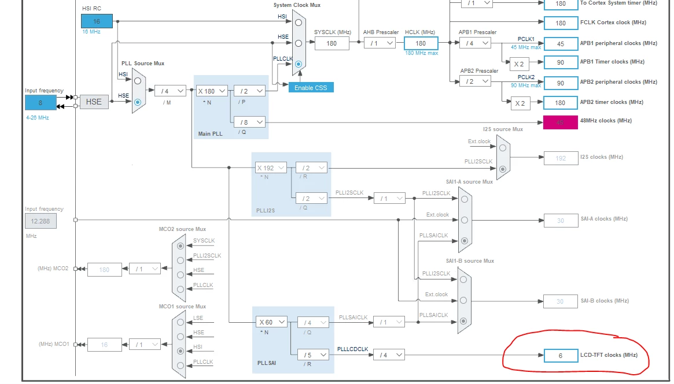This screenshot has height=384, width=674.
Task: Click the HSE input frequency field
Action: [40, 103]
